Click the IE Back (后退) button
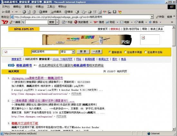Screen dimensions: 177x136 (6, 12)
